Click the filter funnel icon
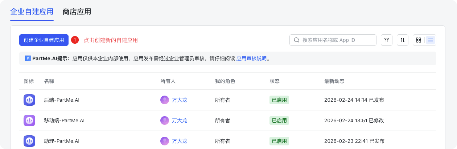Screen dimensions: 457x149 (x=387, y=40)
